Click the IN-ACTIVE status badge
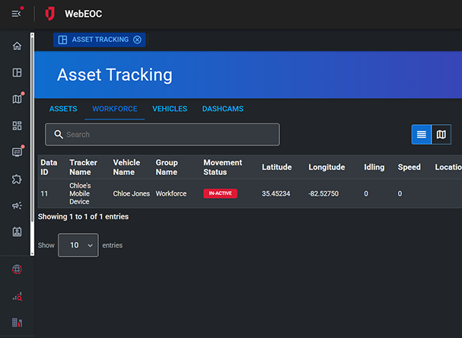462x338 pixels. (x=220, y=193)
